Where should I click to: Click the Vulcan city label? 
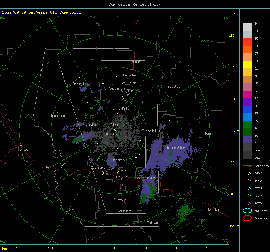coord(152,223)
